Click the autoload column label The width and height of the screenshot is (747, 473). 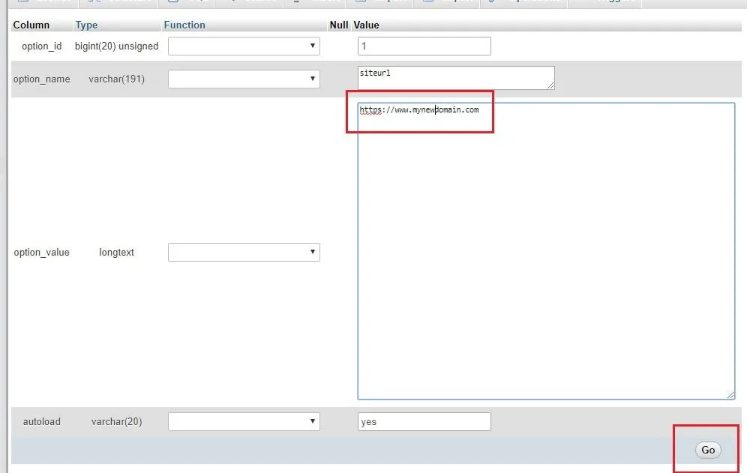(x=41, y=421)
